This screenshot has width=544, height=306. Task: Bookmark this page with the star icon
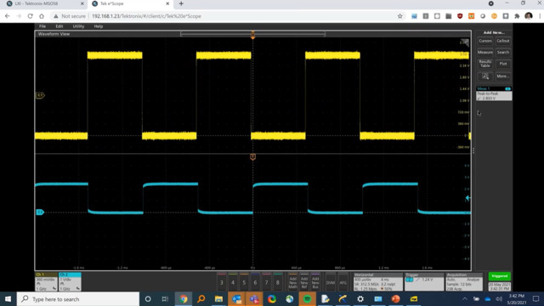[399, 16]
